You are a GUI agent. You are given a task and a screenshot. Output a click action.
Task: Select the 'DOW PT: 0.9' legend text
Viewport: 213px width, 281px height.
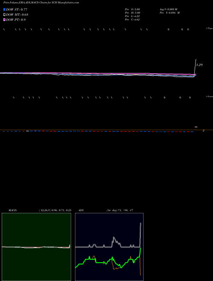16,20
